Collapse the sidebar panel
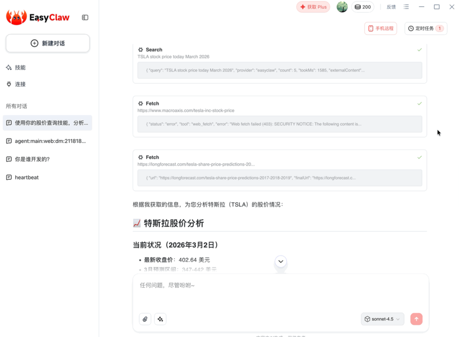 [x=85, y=17]
